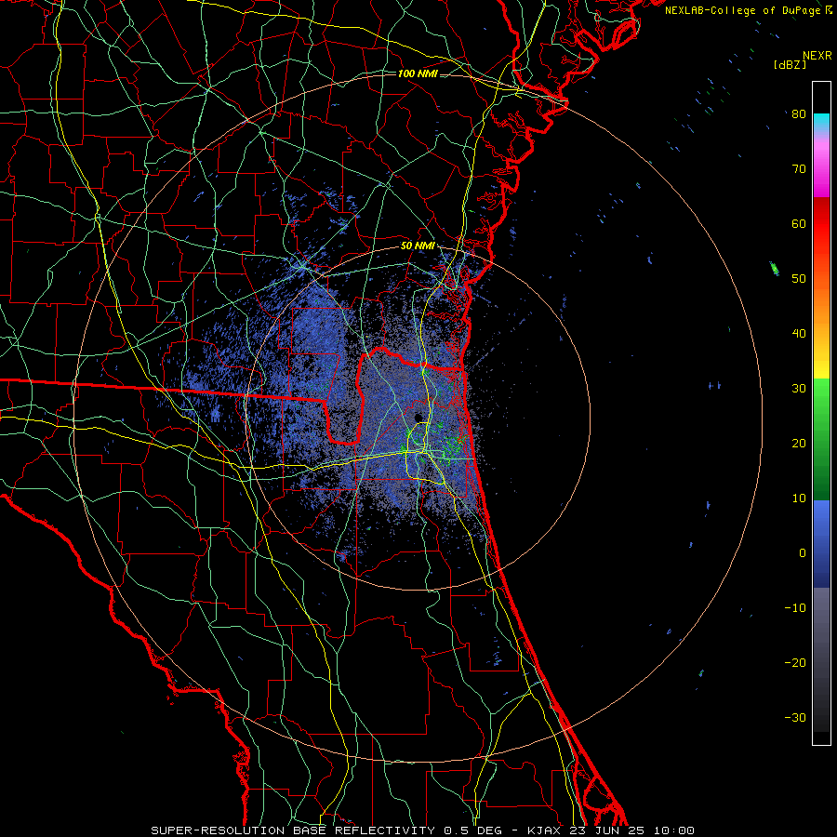Click the 70 value on dBZ scale
This screenshot has height=837, width=837.
pos(799,169)
